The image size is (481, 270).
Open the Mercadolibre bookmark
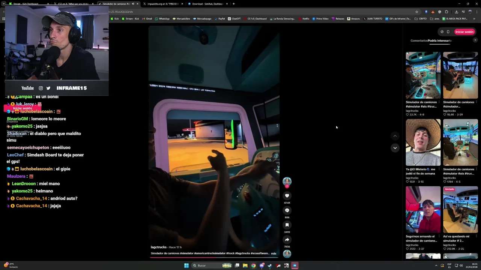pyautogui.click(x=181, y=19)
